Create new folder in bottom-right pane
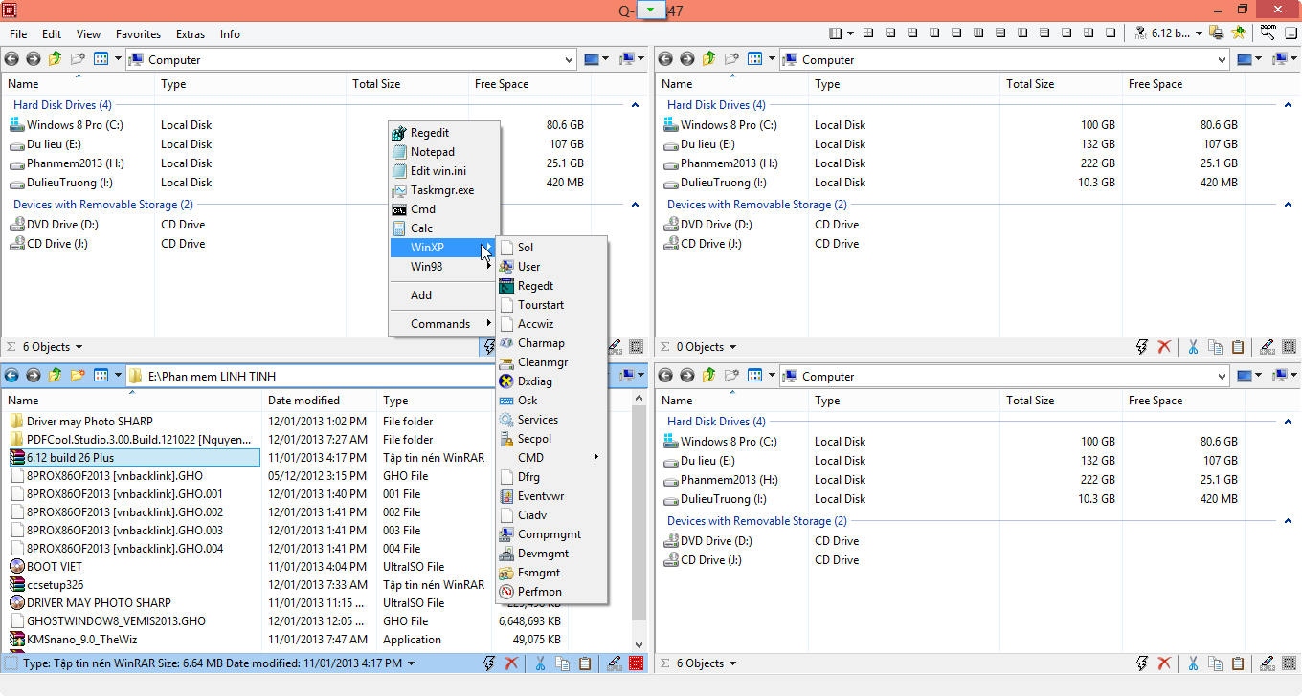Viewport: 1302px width, 696px height. click(x=731, y=376)
